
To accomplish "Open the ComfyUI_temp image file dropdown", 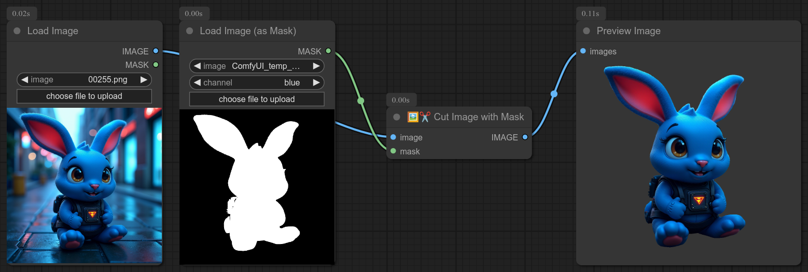I will pyautogui.click(x=257, y=66).
